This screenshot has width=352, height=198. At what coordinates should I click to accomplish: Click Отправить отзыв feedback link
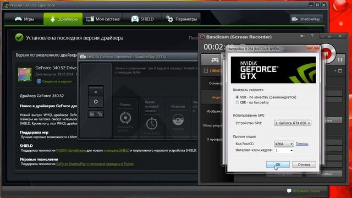click(306, 191)
